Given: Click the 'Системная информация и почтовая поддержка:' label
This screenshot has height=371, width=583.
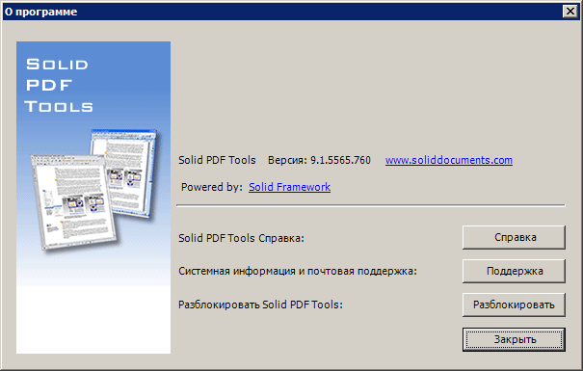Looking at the screenshot, I should 298,271.
